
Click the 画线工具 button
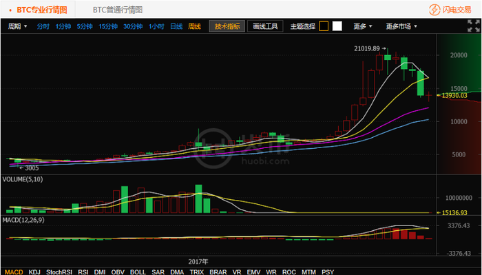pyautogui.click(x=265, y=26)
